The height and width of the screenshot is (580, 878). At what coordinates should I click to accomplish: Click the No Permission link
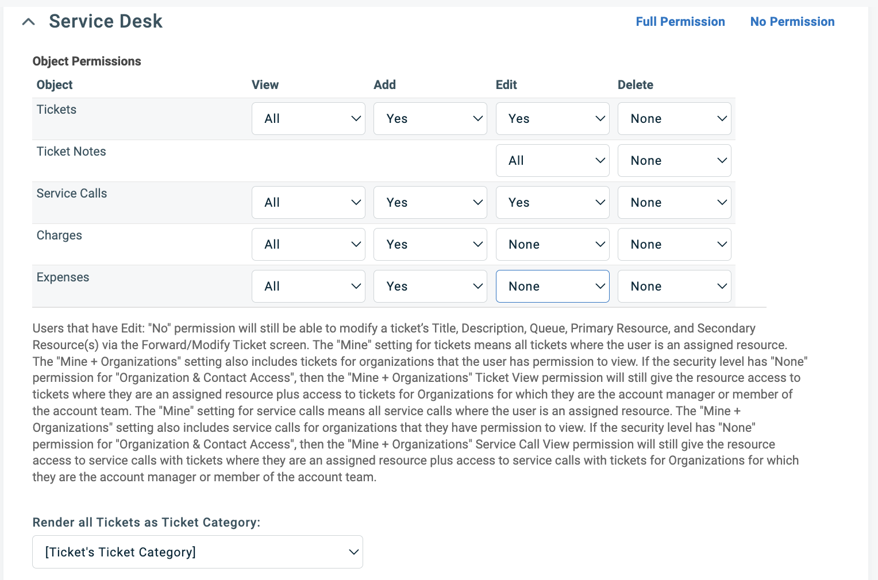[792, 21]
